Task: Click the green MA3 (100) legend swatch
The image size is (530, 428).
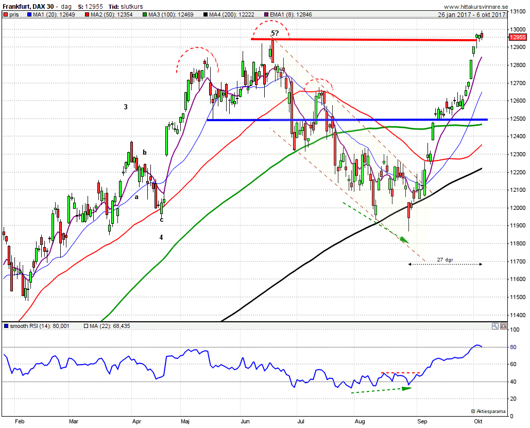Action: click(145, 14)
